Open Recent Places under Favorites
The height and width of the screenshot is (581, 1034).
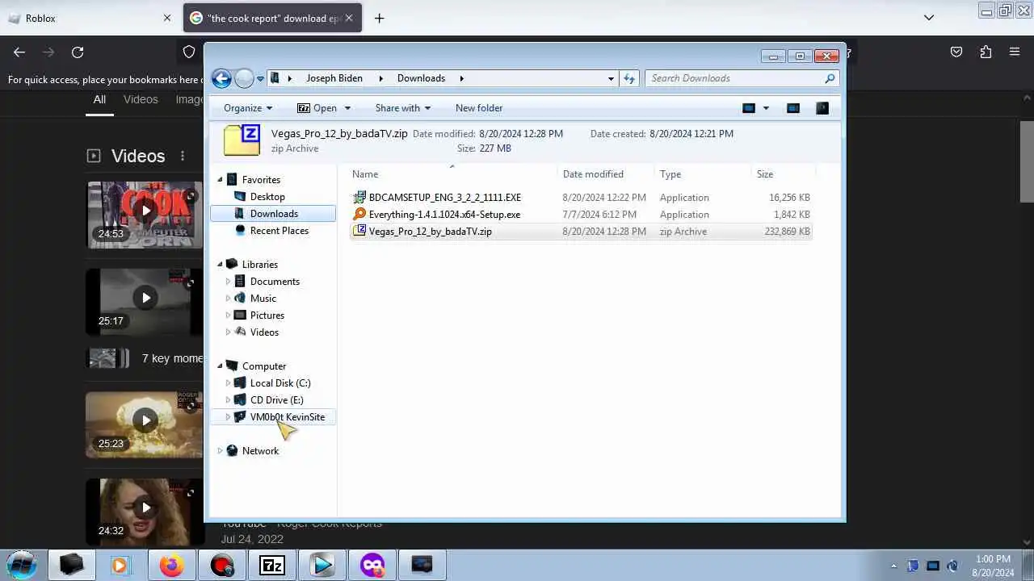[x=279, y=231]
